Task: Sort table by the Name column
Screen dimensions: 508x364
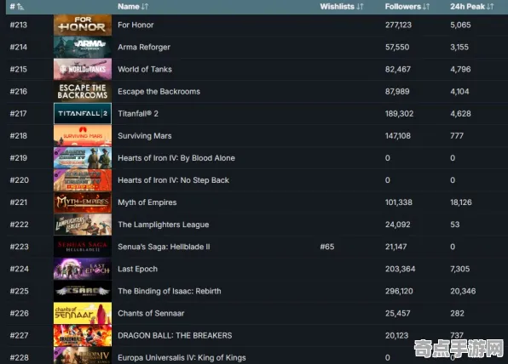Action: (133, 7)
